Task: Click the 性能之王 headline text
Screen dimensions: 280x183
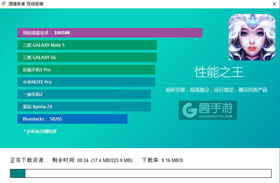Action: [219, 72]
